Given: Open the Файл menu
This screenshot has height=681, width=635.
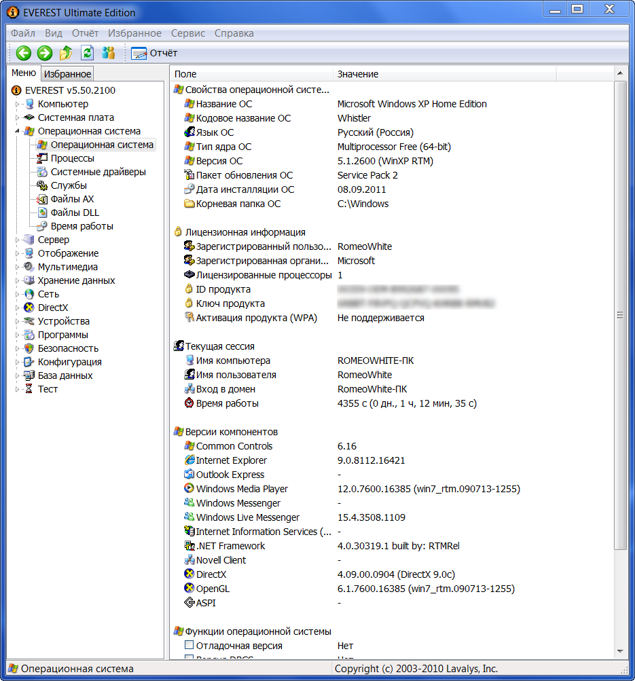Looking at the screenshot, I should click(23, 33).
